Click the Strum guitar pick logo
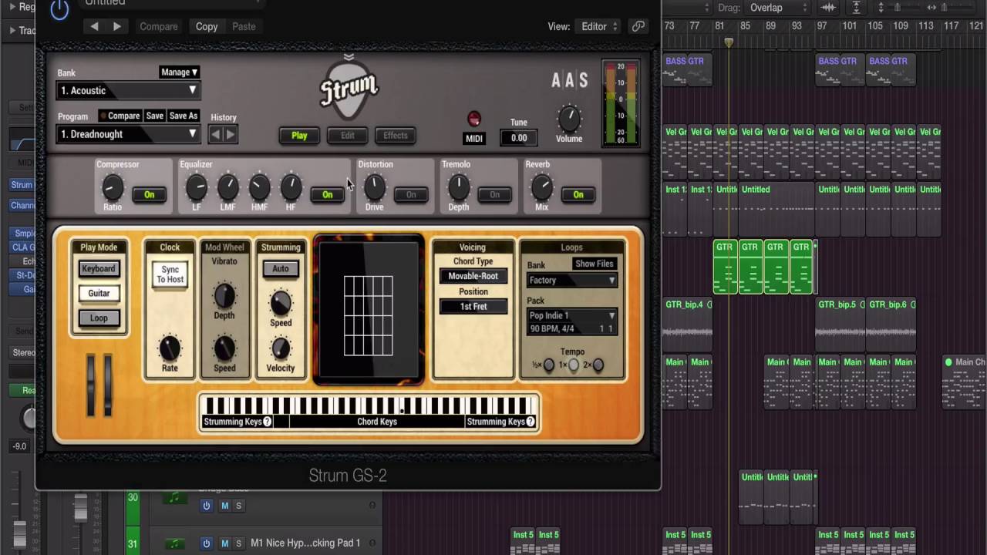The height and width of the screenshot is (555, 987). tap(349, 90)
